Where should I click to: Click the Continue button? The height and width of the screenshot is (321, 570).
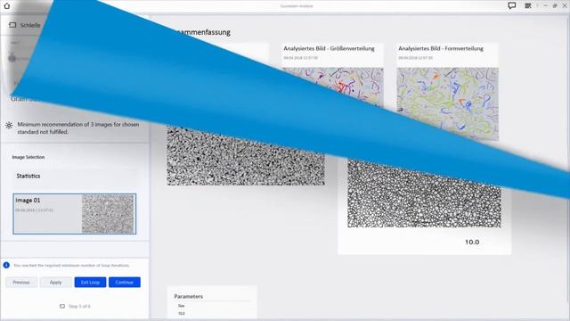tap(125, 282)
